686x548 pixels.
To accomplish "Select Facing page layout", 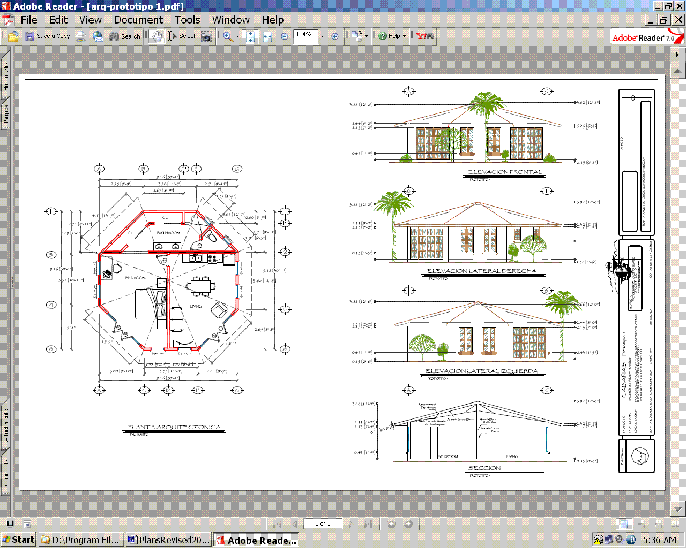I will pyautogui.click(x=675, y=524).
